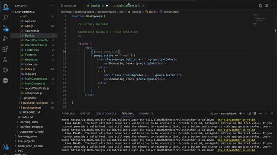Open the Accounts menu icon
This screenshot has width=277, height=155.
coord(5,146)
